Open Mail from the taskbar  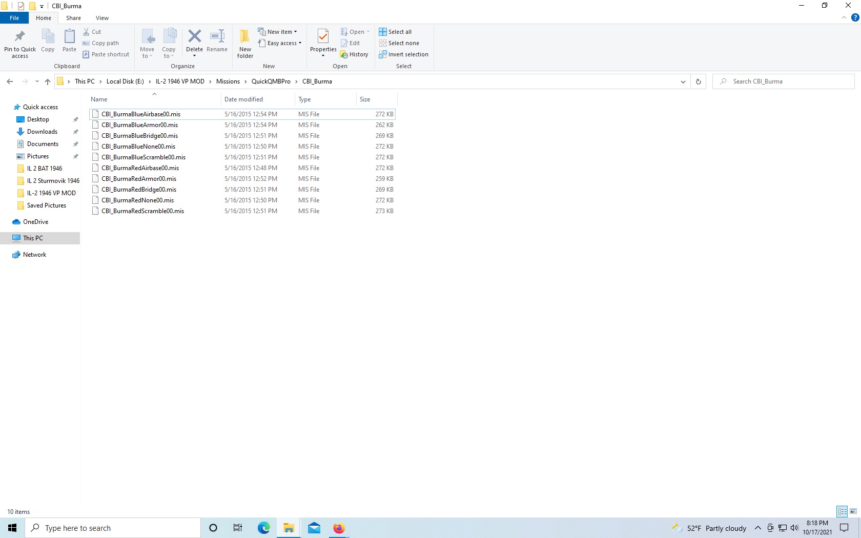point(314,528)
